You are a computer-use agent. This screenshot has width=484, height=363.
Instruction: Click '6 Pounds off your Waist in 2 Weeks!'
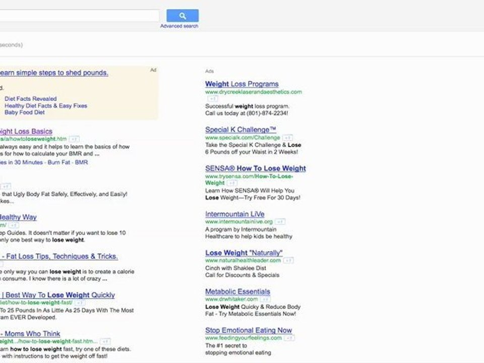click(x=252, y=152)
